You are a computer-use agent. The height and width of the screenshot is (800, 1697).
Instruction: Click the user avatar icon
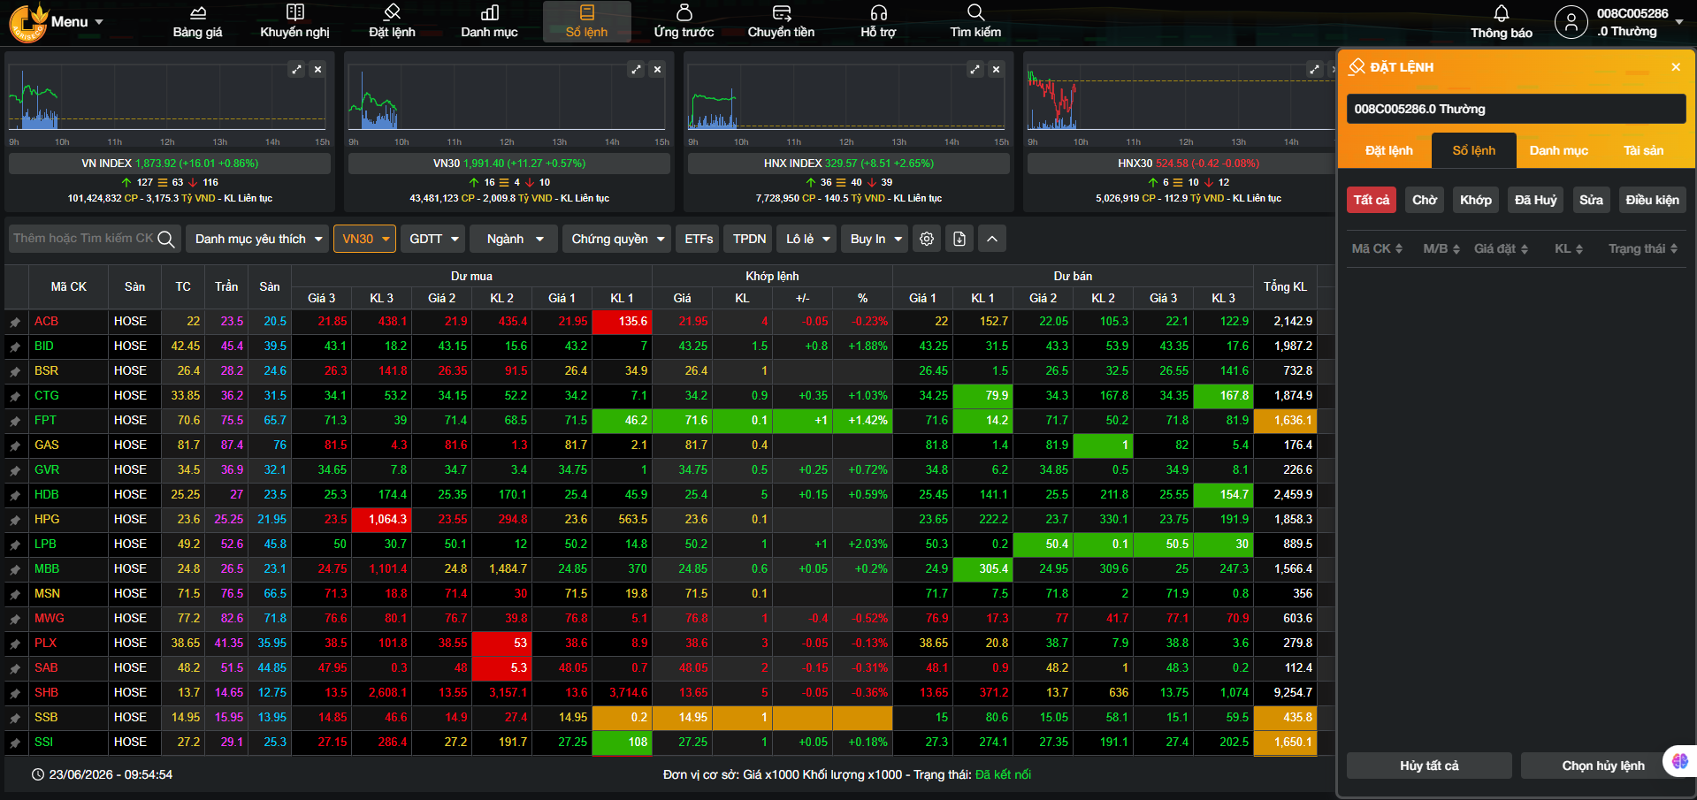click(x=1571, y=22)
